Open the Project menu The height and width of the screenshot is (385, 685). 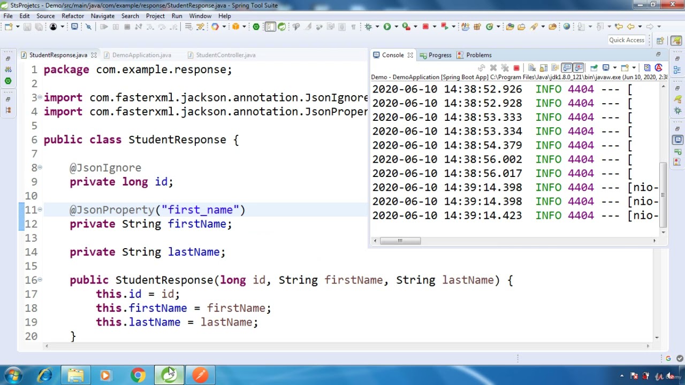[x=155, y=16]
